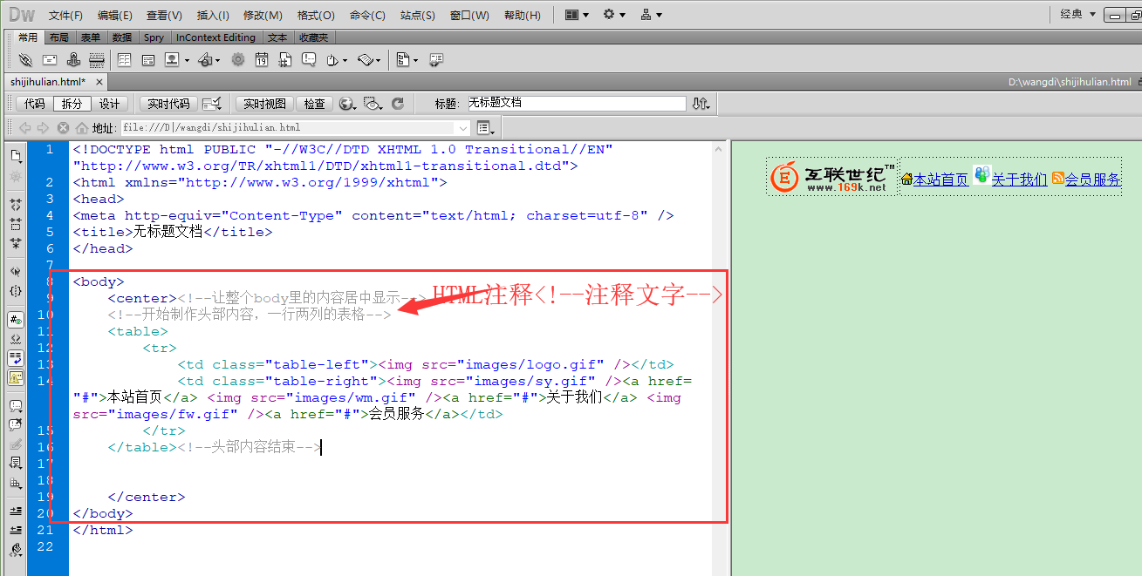Image resolution: width=1142 pixels, height=576 pixels.
Task: Insert a Horizontal Rule icon
Action: [x=97, y=60]
